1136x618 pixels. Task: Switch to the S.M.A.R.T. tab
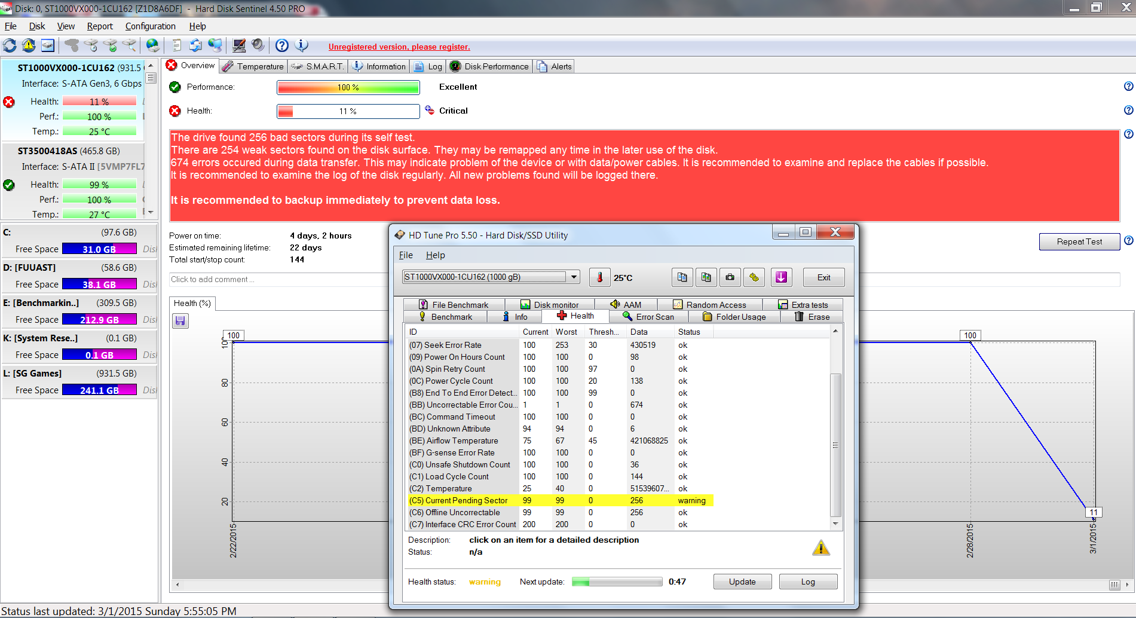[318, 66]
